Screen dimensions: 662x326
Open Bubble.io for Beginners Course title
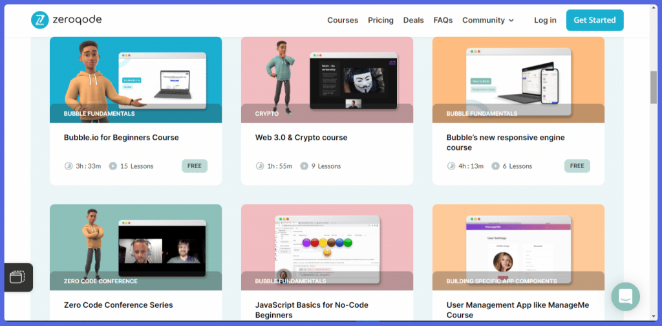pos(121,137)
